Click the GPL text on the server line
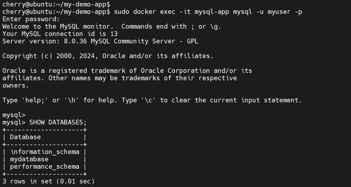The width and height of the screenshot is (351, 187). coord(193,41)
